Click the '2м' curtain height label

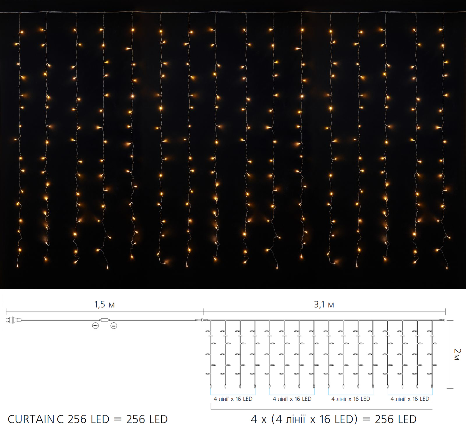coord(457,354)
